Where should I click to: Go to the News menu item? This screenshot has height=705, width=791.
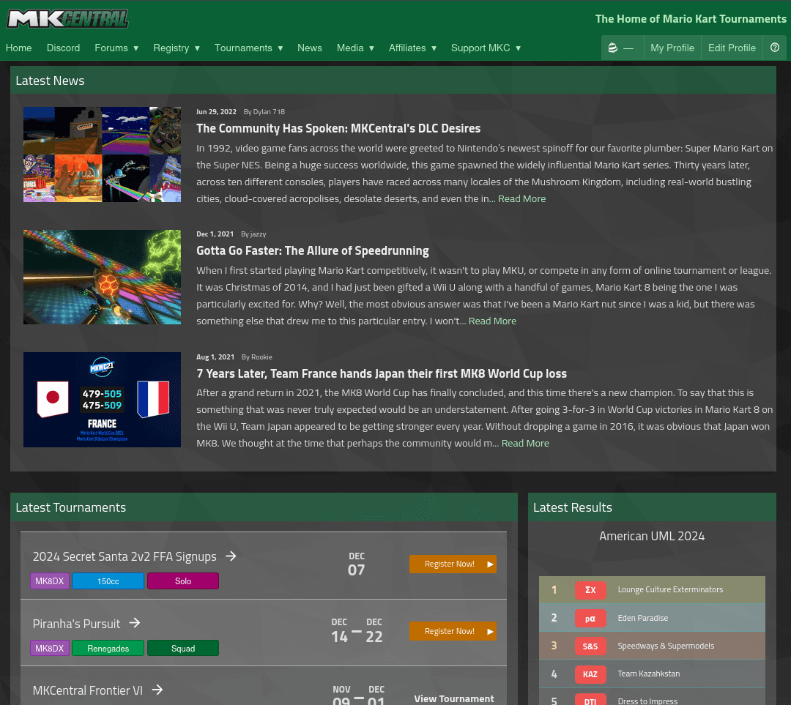309,48
